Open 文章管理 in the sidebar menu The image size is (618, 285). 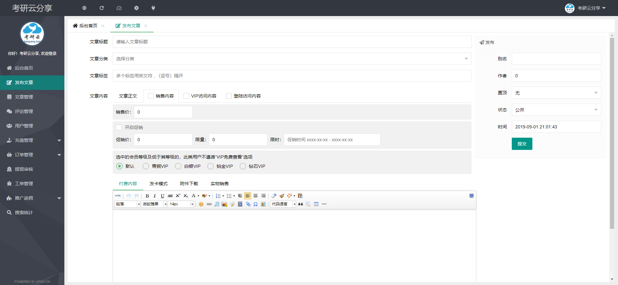click(24, 97)
